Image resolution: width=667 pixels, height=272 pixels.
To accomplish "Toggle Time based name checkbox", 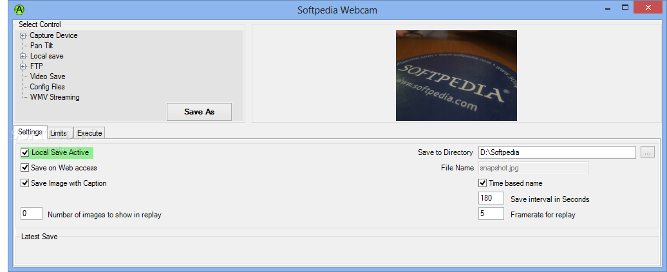I will [483, 183].
